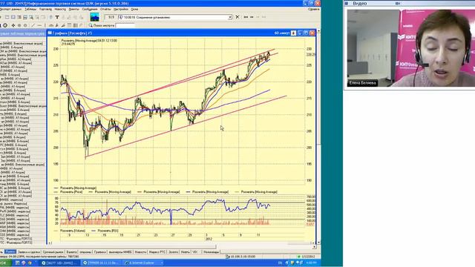Click the blue picture icon in toolbar
475x267 pixels.
(94, 17)
